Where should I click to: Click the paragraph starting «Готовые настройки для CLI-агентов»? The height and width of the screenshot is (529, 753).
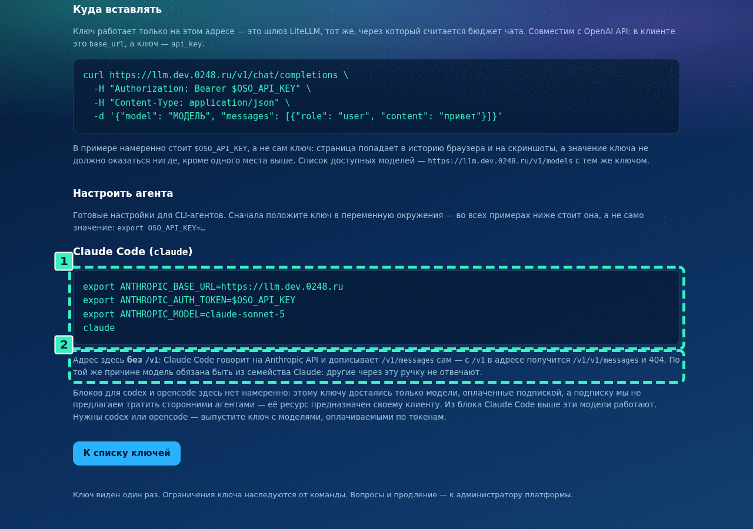(358, 222)
